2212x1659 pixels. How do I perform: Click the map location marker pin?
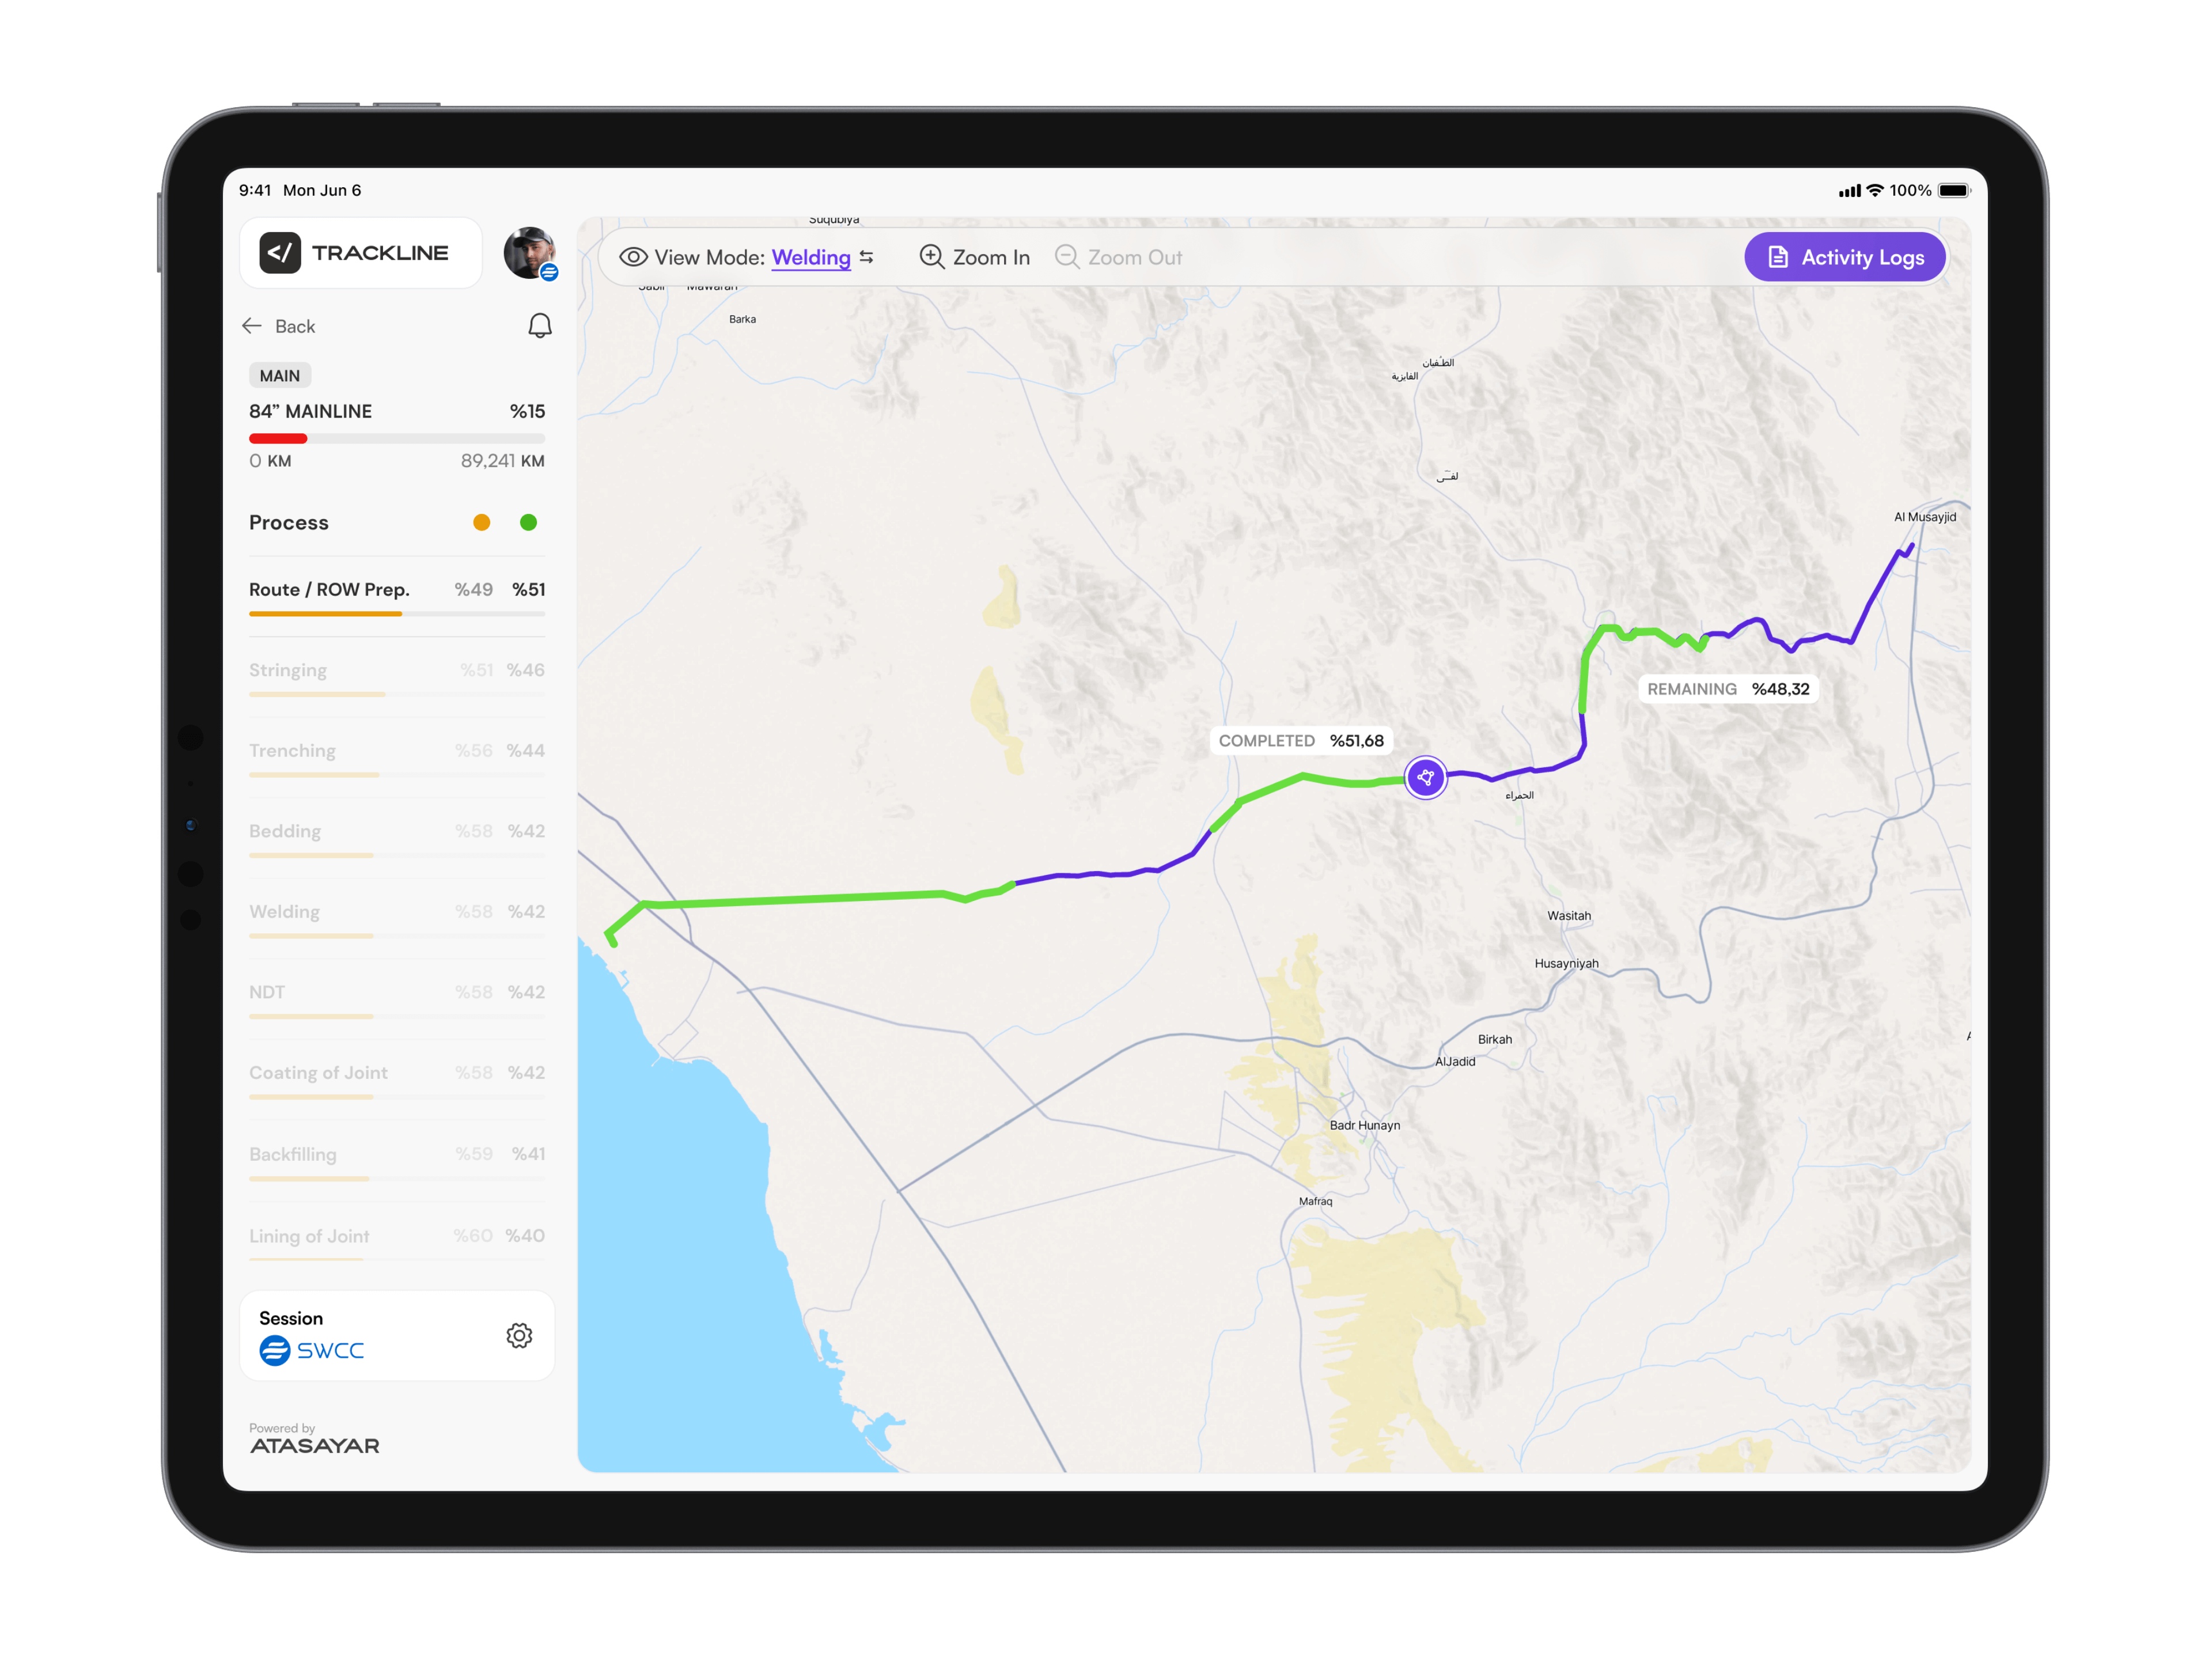(x=1425, y=777)
